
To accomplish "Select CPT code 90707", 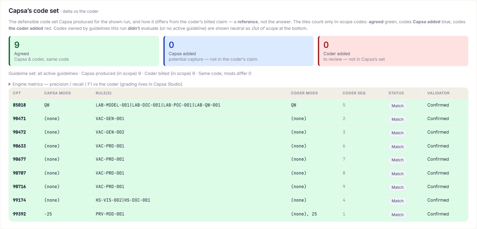I will click(19, 173).
